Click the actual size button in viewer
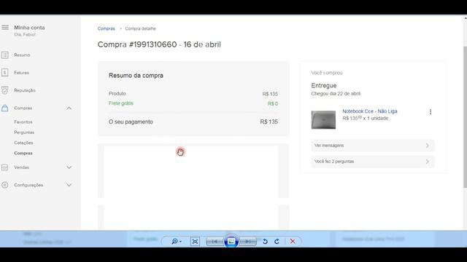This screenshot has width=467, height=262. [x=195, y=242]
